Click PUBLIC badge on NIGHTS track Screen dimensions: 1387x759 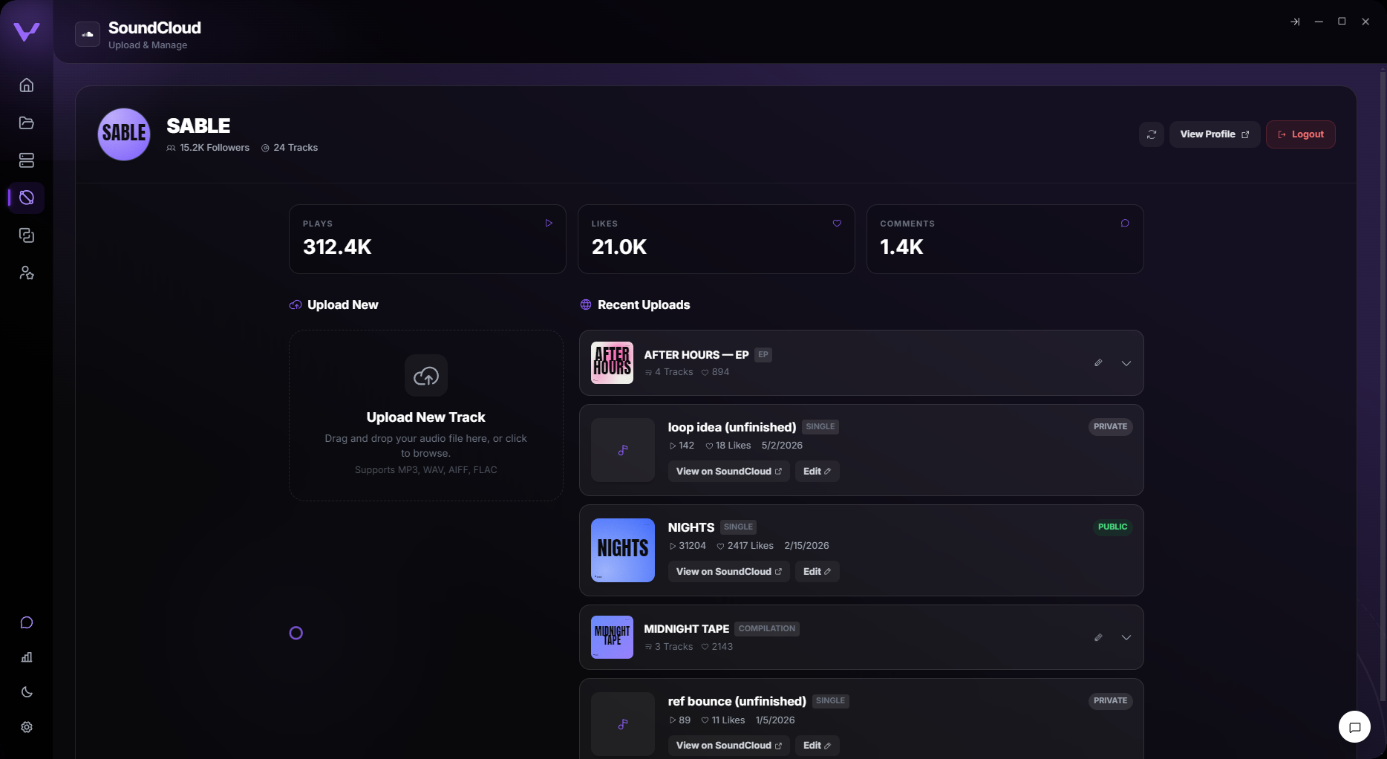pyautogui.click(x=1112, y=527)
